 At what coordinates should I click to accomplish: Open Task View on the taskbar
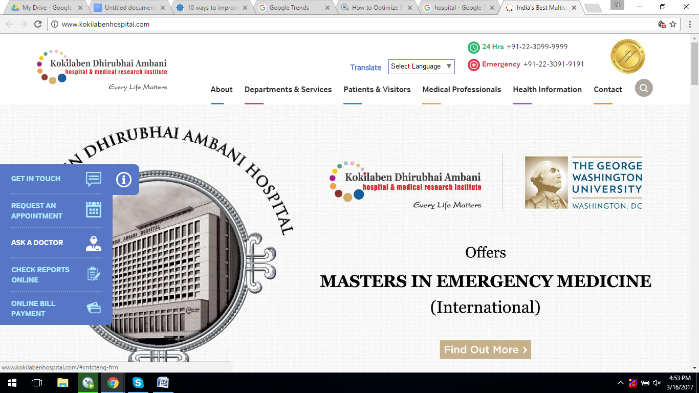pyautogui.click(x=37, y=383)
